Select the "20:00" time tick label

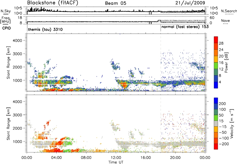coord(175,158)
